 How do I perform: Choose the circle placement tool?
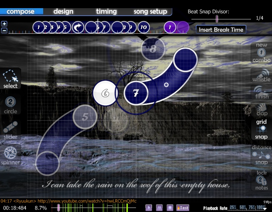click(11, 105)
